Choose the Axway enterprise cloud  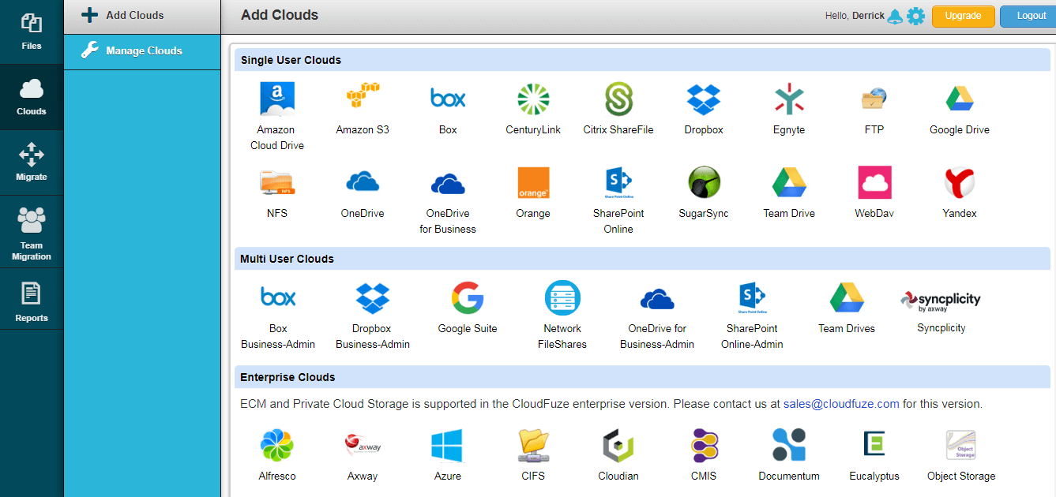tap(363, 446)
